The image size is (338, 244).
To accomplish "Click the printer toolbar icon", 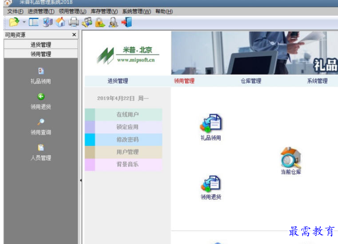I will [74, 22].
